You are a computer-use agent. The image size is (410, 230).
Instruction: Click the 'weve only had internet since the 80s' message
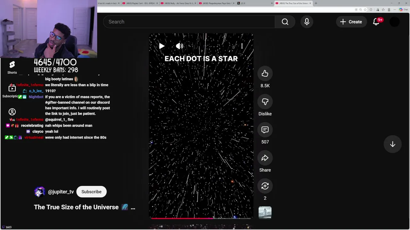pyautogui.click(x=76, y=137)
